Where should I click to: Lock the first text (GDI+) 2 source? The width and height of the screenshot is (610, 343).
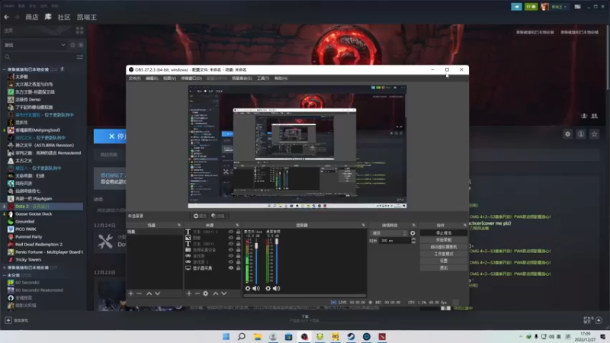click(x=238, y=232)
